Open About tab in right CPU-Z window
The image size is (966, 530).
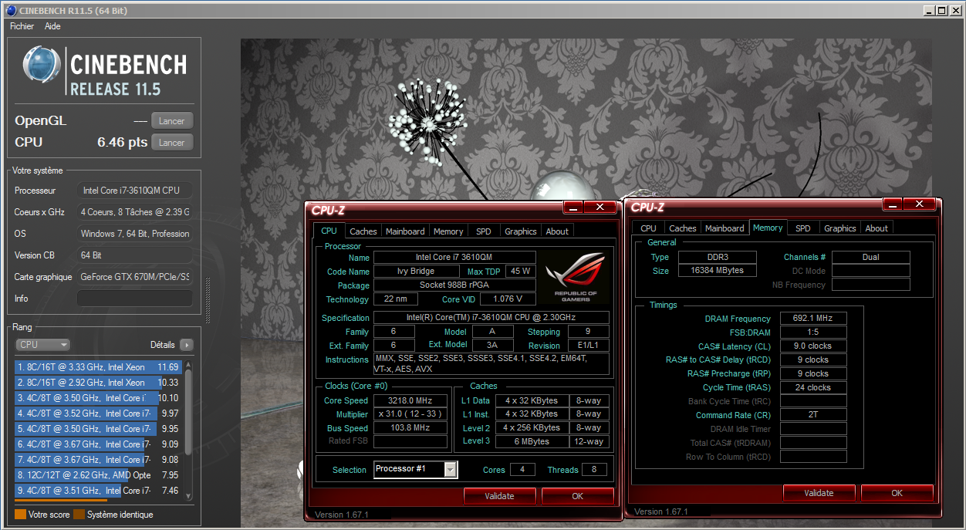(x=876, y=228)
